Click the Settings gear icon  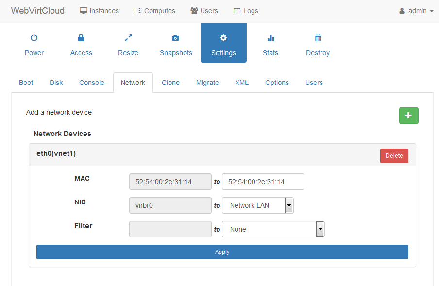(x=223, y=38)
